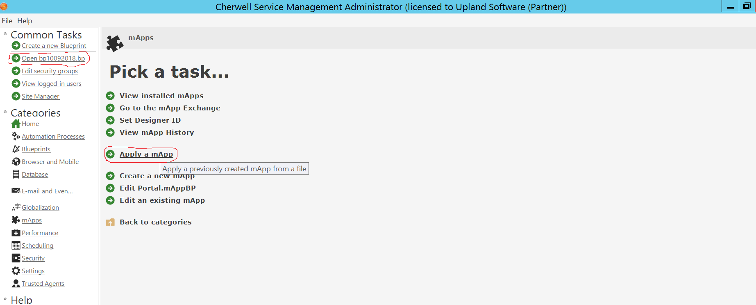The image size is (756, 305).
Task: Click Back to categories
Action: pyautogui.click(x=155, y=222)
